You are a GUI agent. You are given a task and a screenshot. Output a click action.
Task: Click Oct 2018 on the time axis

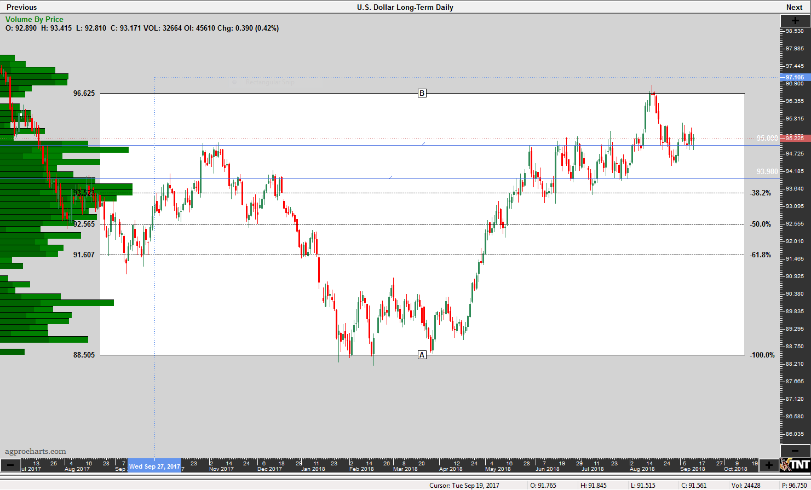tap(735, 469)
